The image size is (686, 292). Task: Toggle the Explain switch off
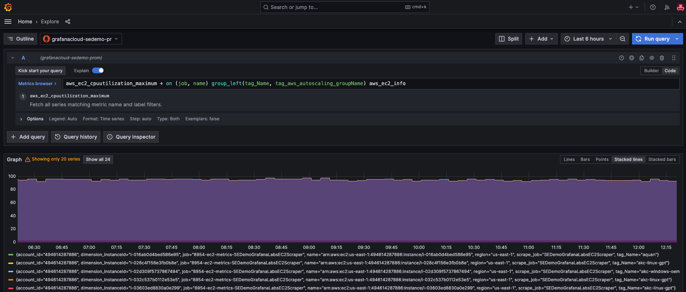pos(98,71)
